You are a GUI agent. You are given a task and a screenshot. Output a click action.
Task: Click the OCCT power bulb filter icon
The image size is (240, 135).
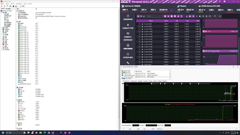(193, 16)
